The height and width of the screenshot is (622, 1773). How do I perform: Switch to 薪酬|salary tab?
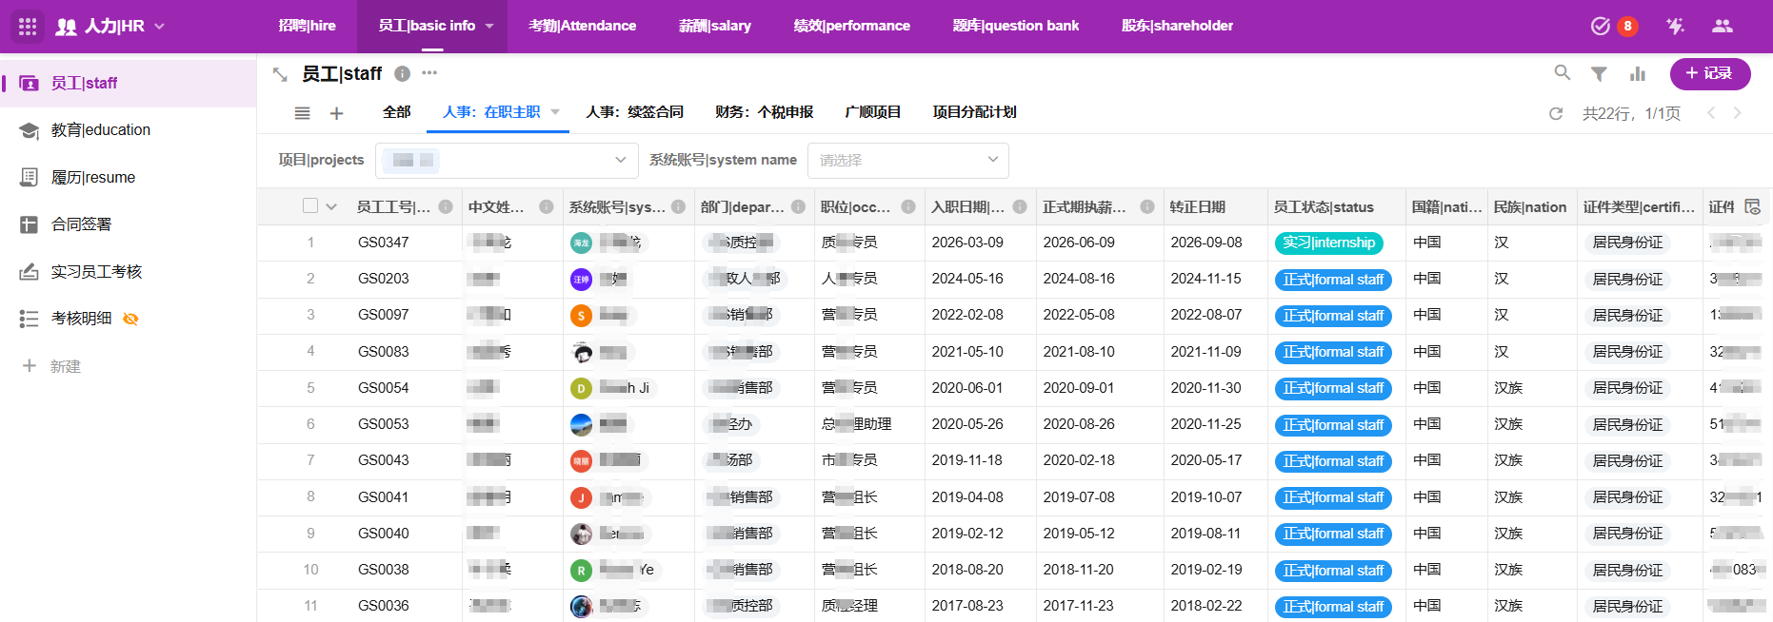click(x=714, y=26)
